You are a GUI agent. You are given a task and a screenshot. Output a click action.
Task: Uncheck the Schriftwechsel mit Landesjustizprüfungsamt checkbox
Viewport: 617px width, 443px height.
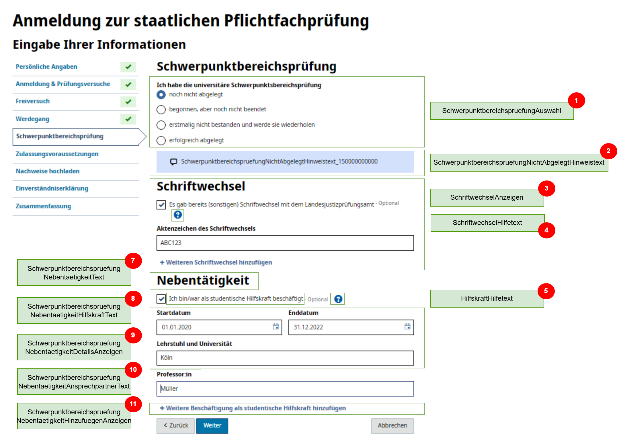[161, 205]
